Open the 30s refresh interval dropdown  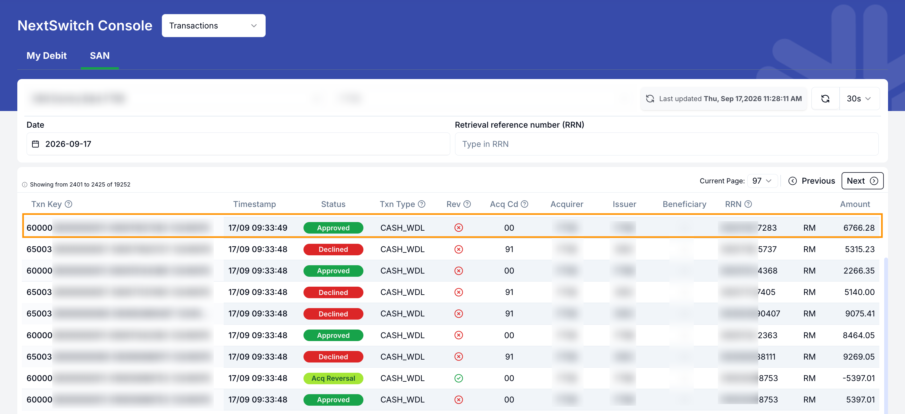point(859,99)
